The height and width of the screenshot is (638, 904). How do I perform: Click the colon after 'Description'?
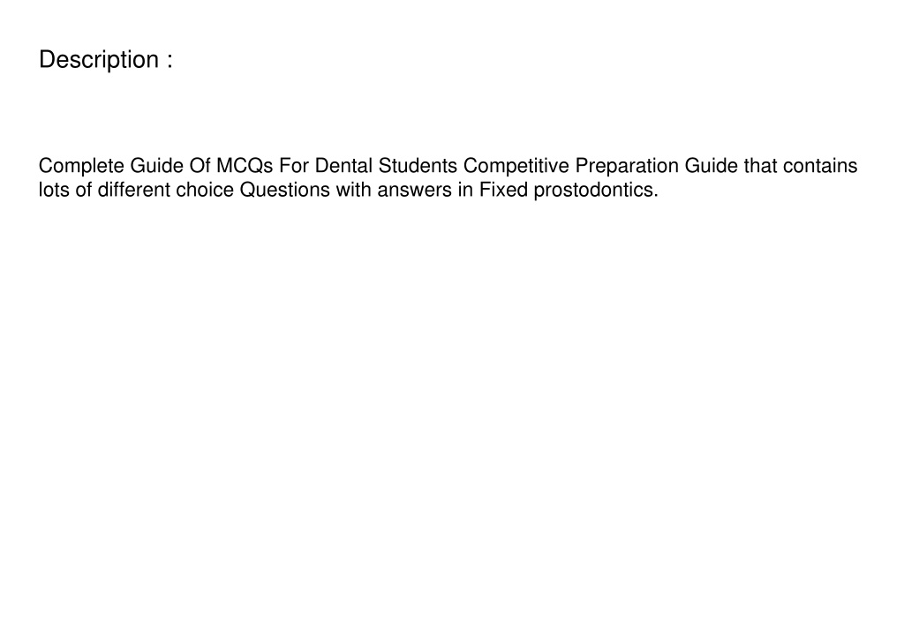169,61
